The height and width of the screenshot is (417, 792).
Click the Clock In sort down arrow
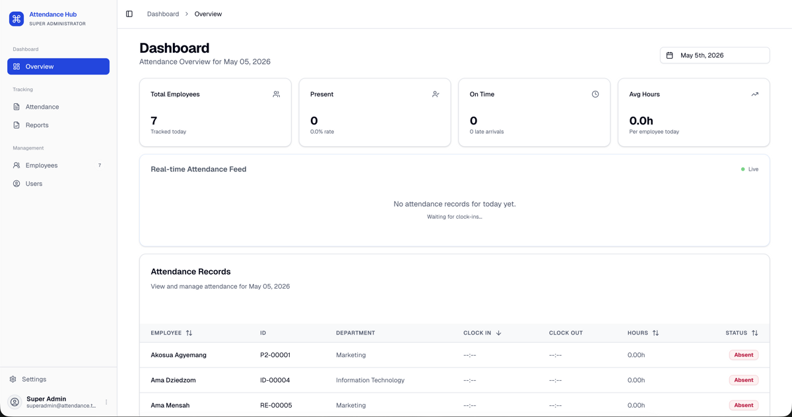click(498, 333)
